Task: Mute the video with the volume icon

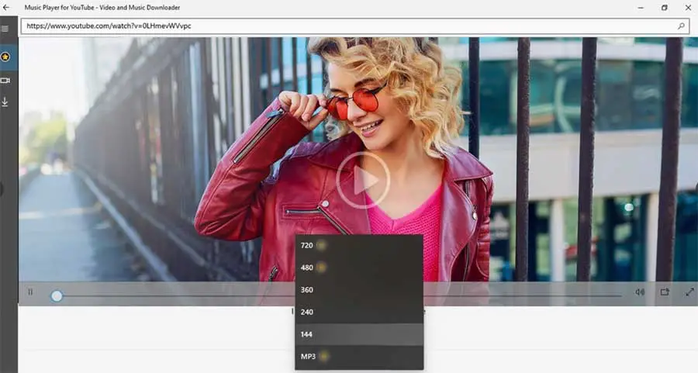Action: click(x=640, y=292)
